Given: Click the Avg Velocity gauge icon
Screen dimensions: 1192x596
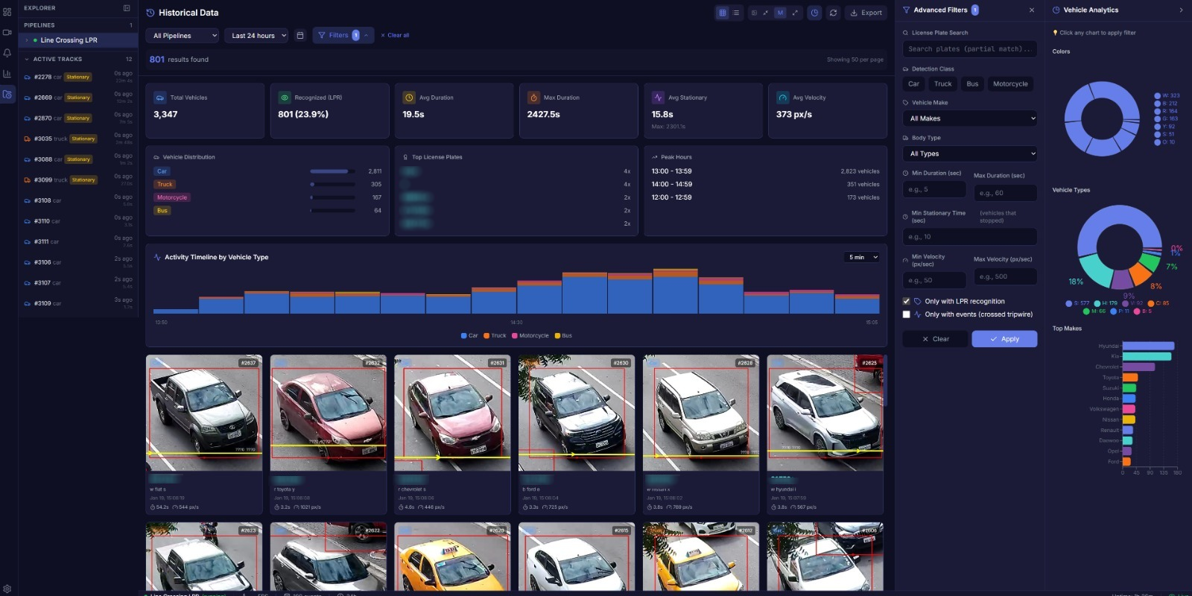Looking at the screenshot, I should click(782, 98).
